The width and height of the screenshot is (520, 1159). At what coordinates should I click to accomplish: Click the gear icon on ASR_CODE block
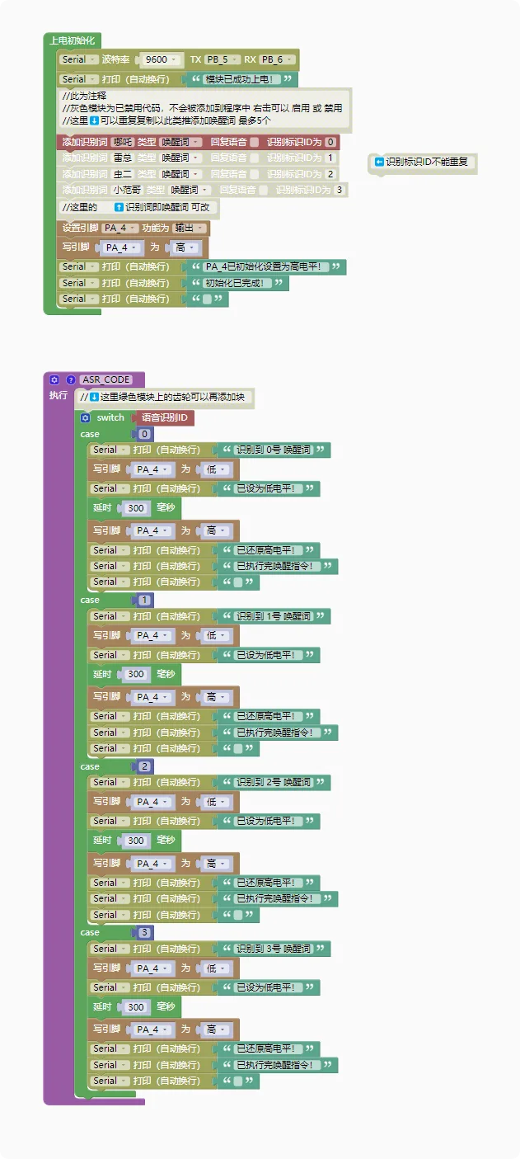click(x=54, y=379)
